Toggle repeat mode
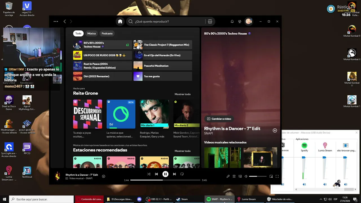 click(x=182, y=174)
